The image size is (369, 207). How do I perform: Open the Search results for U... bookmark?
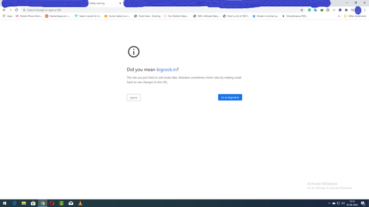(x=88, y=16)
